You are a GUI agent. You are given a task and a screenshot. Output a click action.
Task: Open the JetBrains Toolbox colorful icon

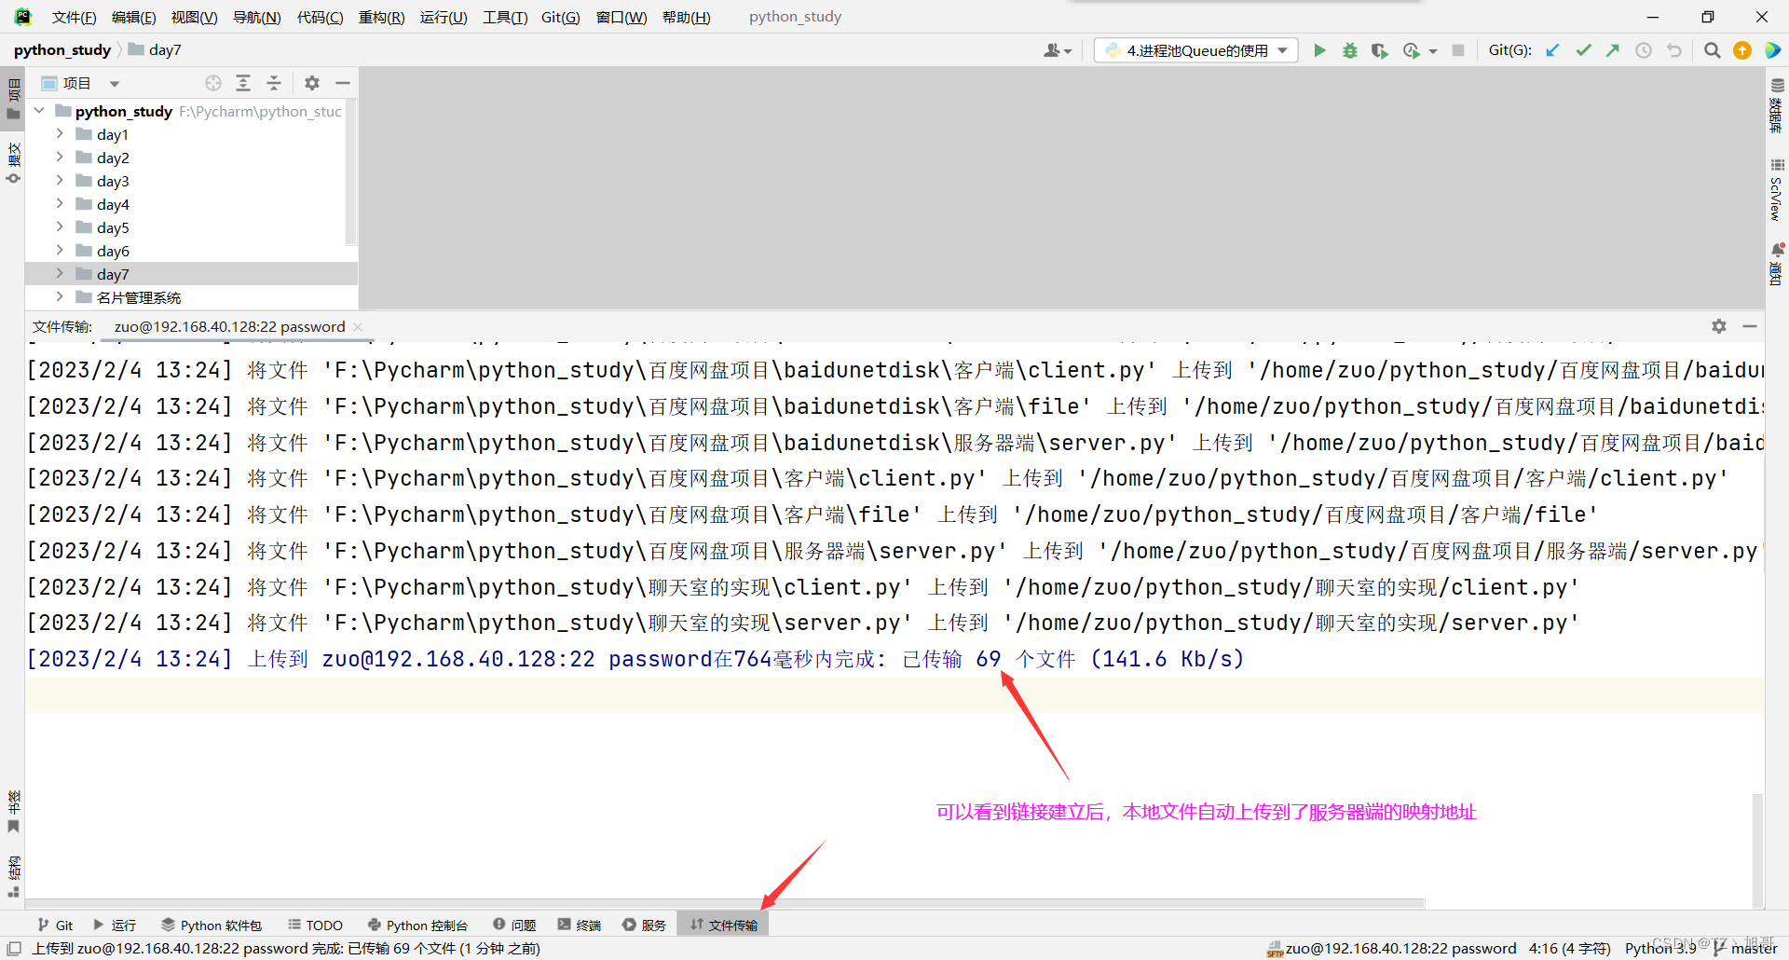(x=1772, y=50)
